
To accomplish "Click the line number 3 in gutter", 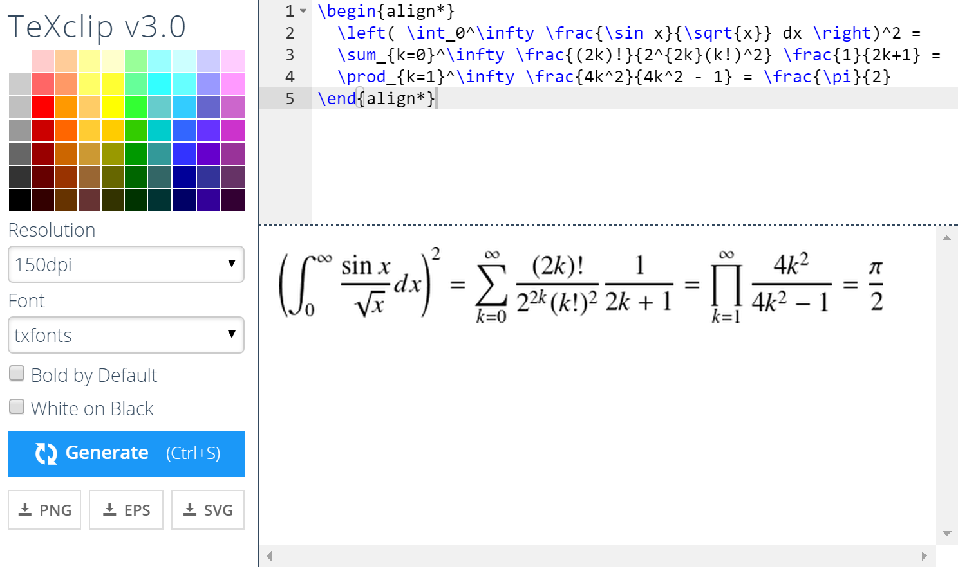I will (290, 55).
